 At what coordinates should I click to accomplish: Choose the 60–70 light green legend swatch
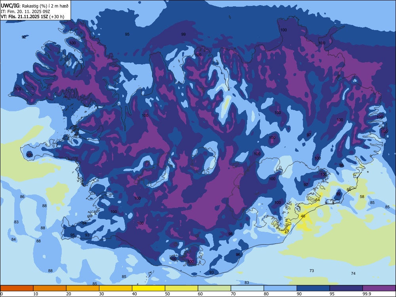coord(214,288)
